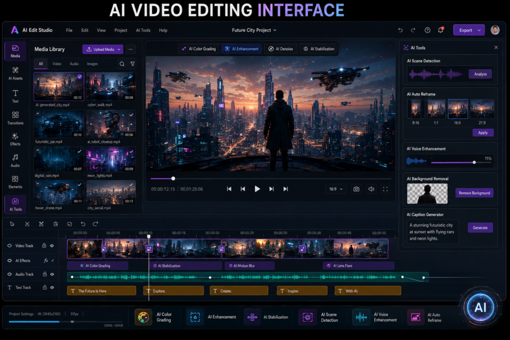Select the AI Denoise tab above preview
The height and width of the screenshot is (340, 510).
pos(281,49)
